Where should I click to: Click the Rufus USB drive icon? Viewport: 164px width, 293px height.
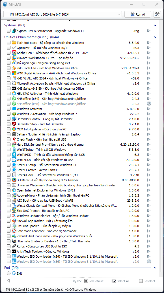(14, 246)
